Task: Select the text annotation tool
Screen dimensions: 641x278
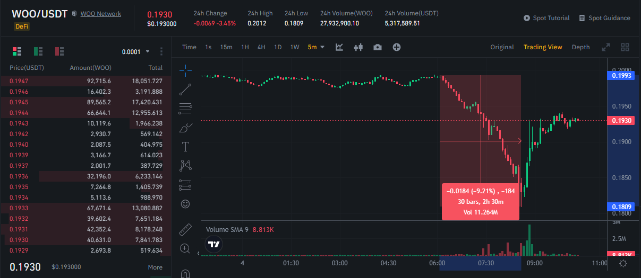Action: [185, 147]
